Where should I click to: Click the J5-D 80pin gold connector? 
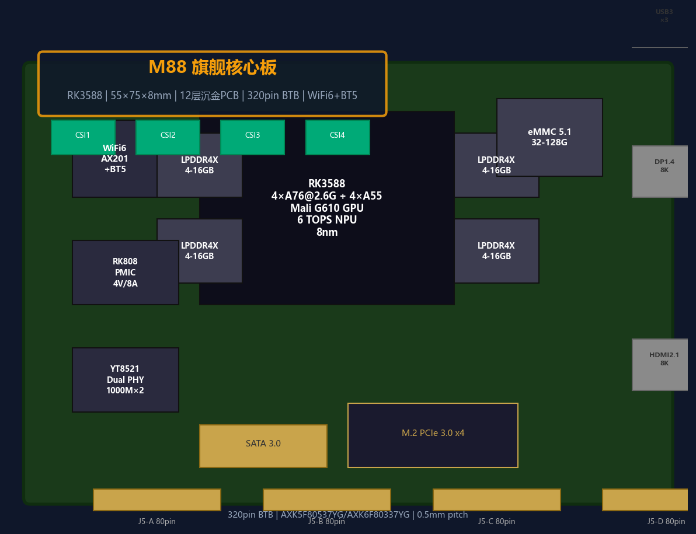coord(645,500)
